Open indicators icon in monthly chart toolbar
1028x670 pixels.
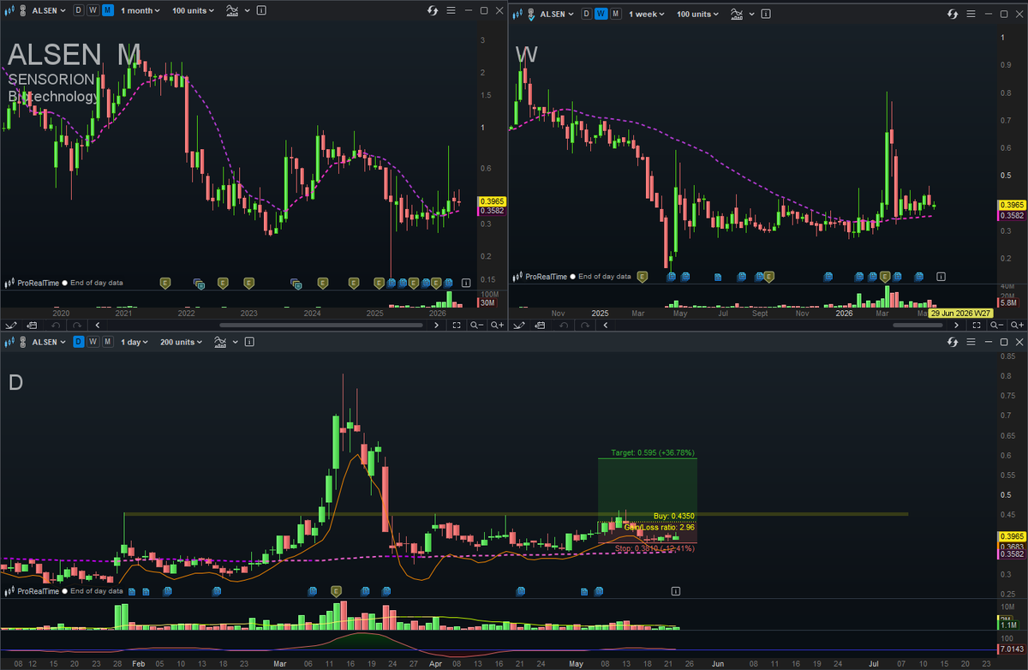click(232, 11)
